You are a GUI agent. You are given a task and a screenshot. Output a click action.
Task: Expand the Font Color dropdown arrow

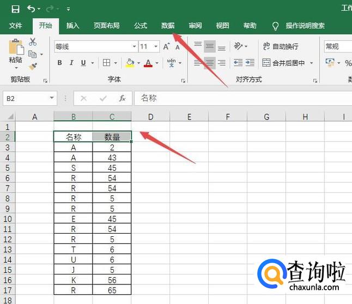[x=157, y=63]
